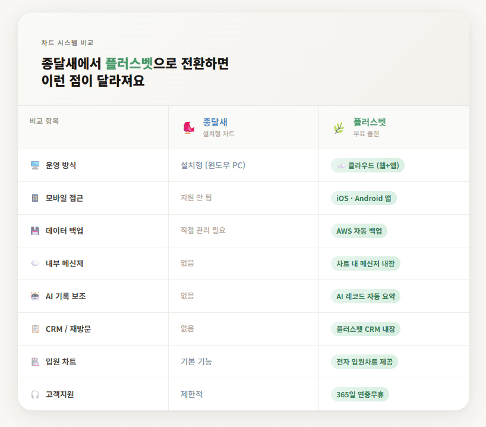Click the AI 기록 보조 row label
Viewport: 486px width, 427px height.
coord(66,296)
